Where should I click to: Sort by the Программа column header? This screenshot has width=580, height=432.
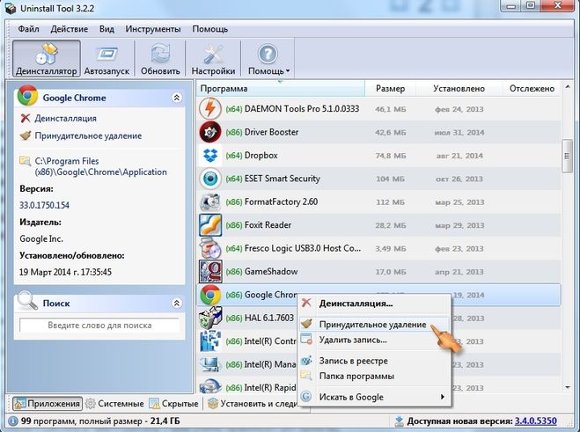click(x=281, y=89)
